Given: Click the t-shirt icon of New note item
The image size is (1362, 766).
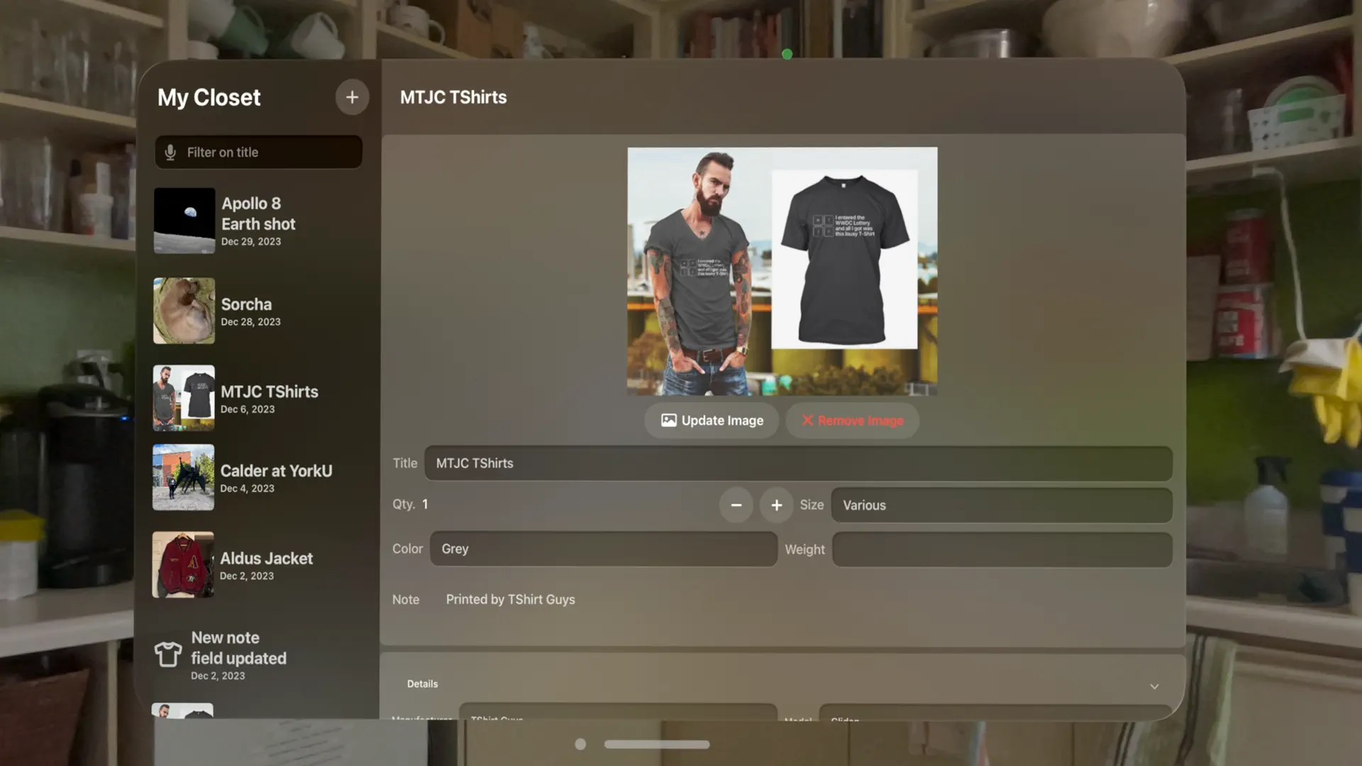Looking at the screenshot, I should [168, 654].
